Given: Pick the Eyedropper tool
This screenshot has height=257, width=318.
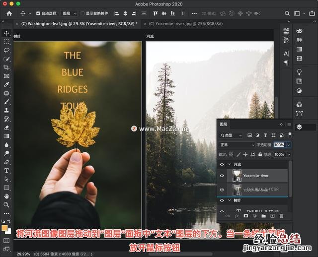Looking at the screenshot, I should point(6,84).
